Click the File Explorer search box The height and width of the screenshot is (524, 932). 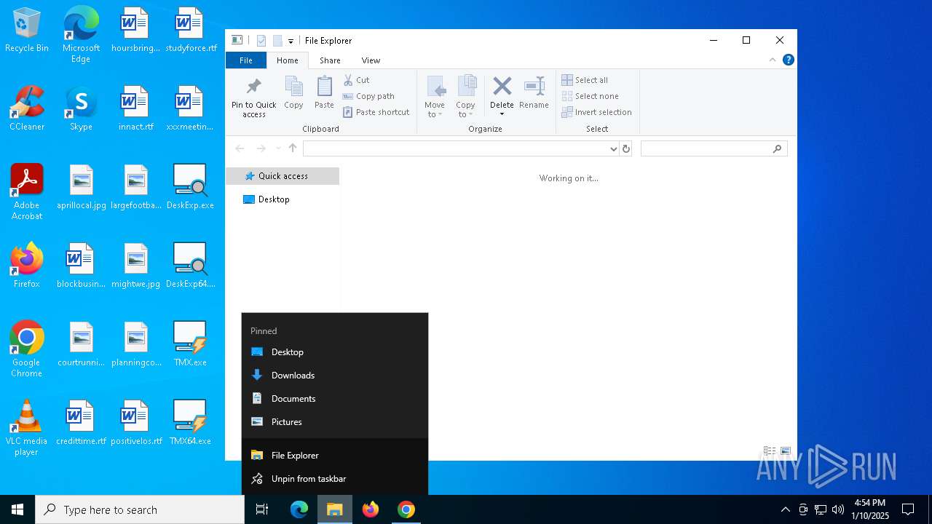tap(714, 148)
